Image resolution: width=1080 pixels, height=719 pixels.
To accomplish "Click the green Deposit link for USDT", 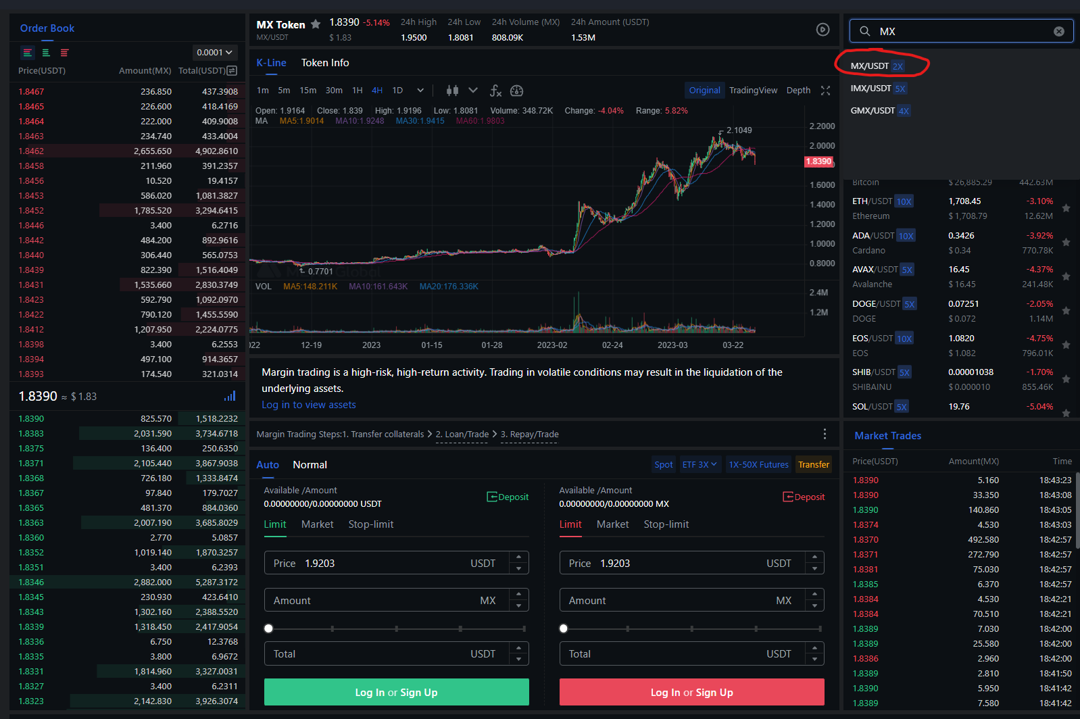I will (508, 497).
